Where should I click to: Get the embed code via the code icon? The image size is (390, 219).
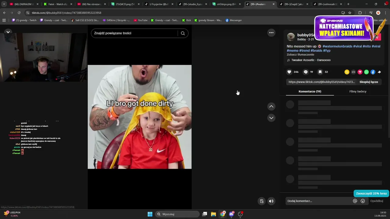coord(353,72)
